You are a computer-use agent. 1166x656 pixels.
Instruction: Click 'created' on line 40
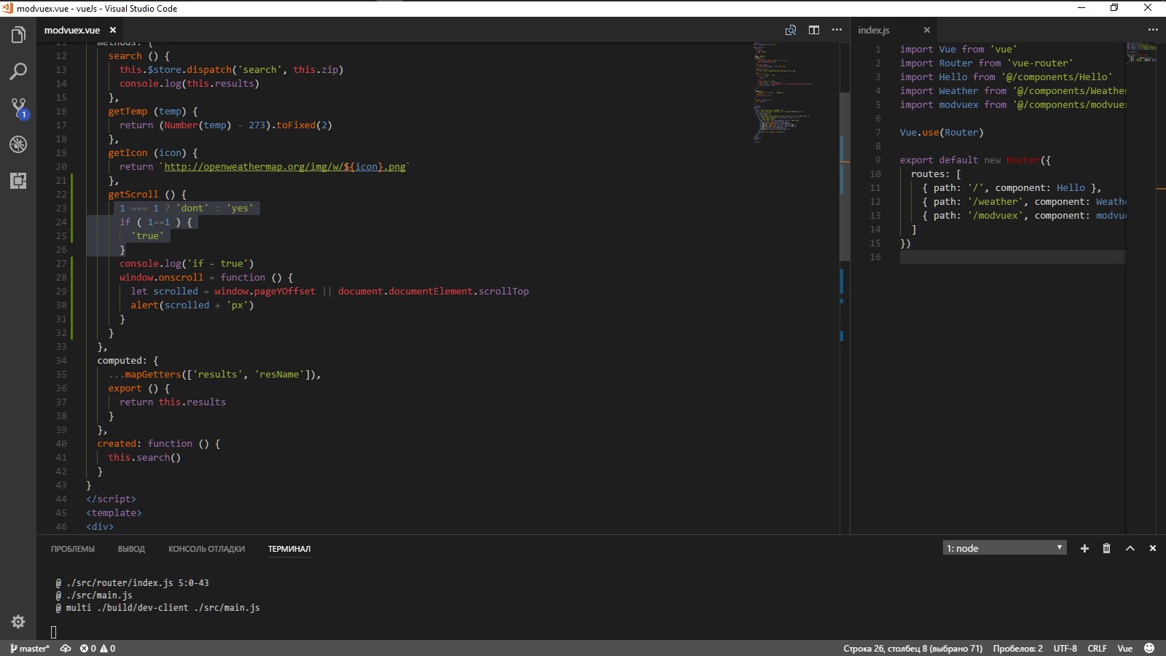point(117,443)
